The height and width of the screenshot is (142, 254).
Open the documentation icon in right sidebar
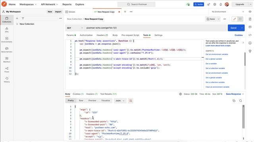(x=250, y=19)
